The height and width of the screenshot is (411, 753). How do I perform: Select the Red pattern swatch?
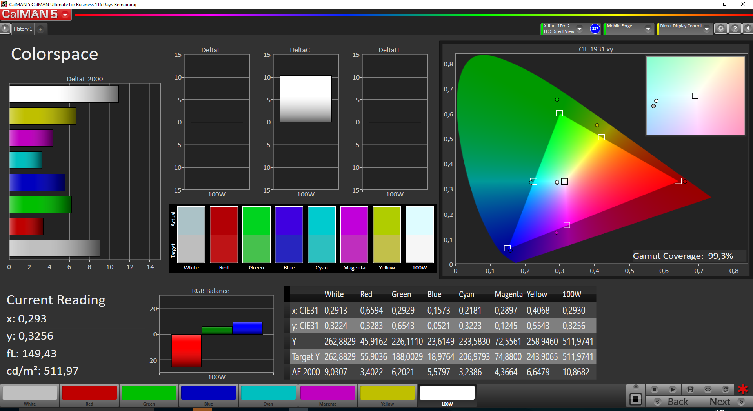coord(89,396)
